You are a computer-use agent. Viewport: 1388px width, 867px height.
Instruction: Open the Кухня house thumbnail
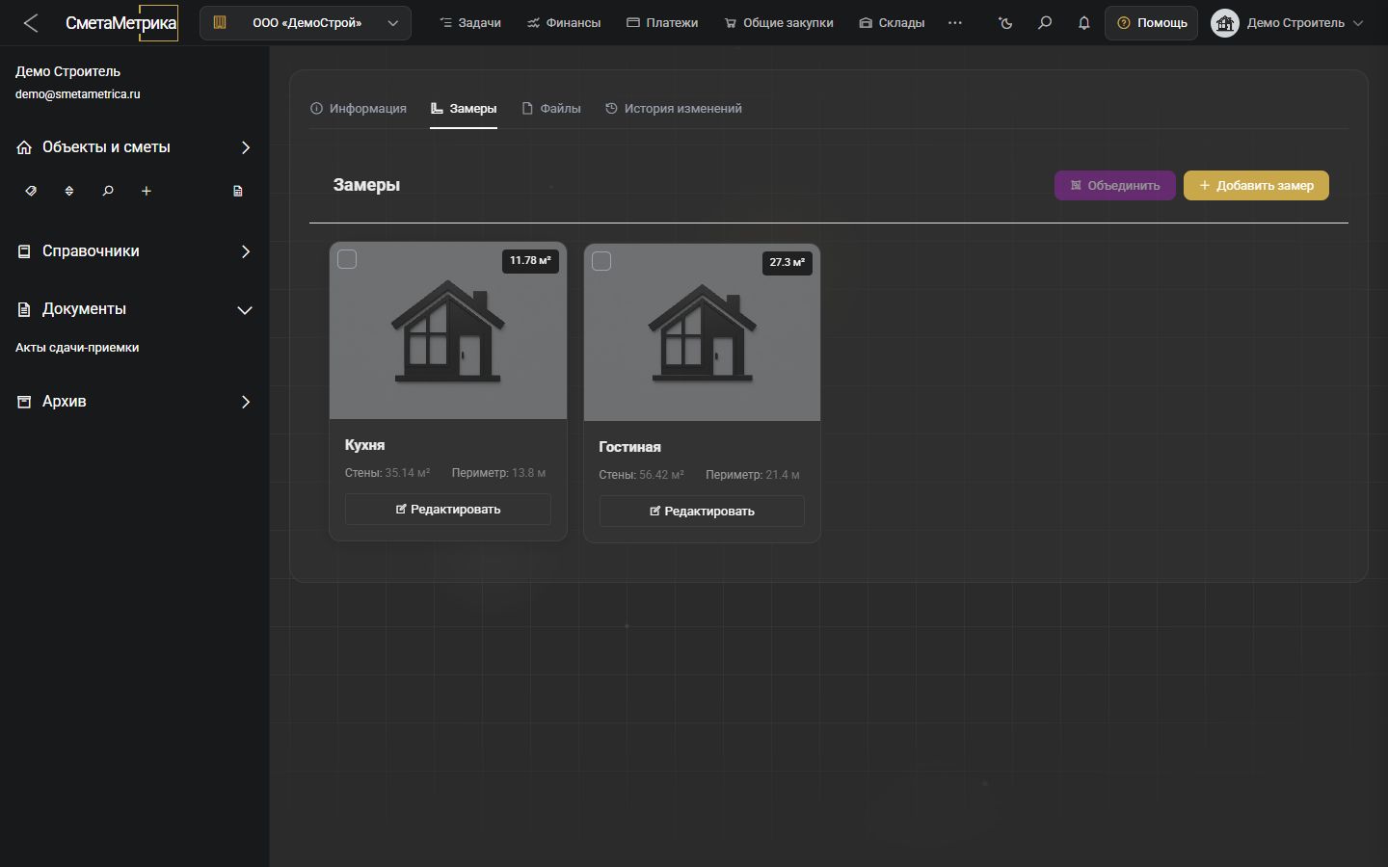(x=448, y=330)
